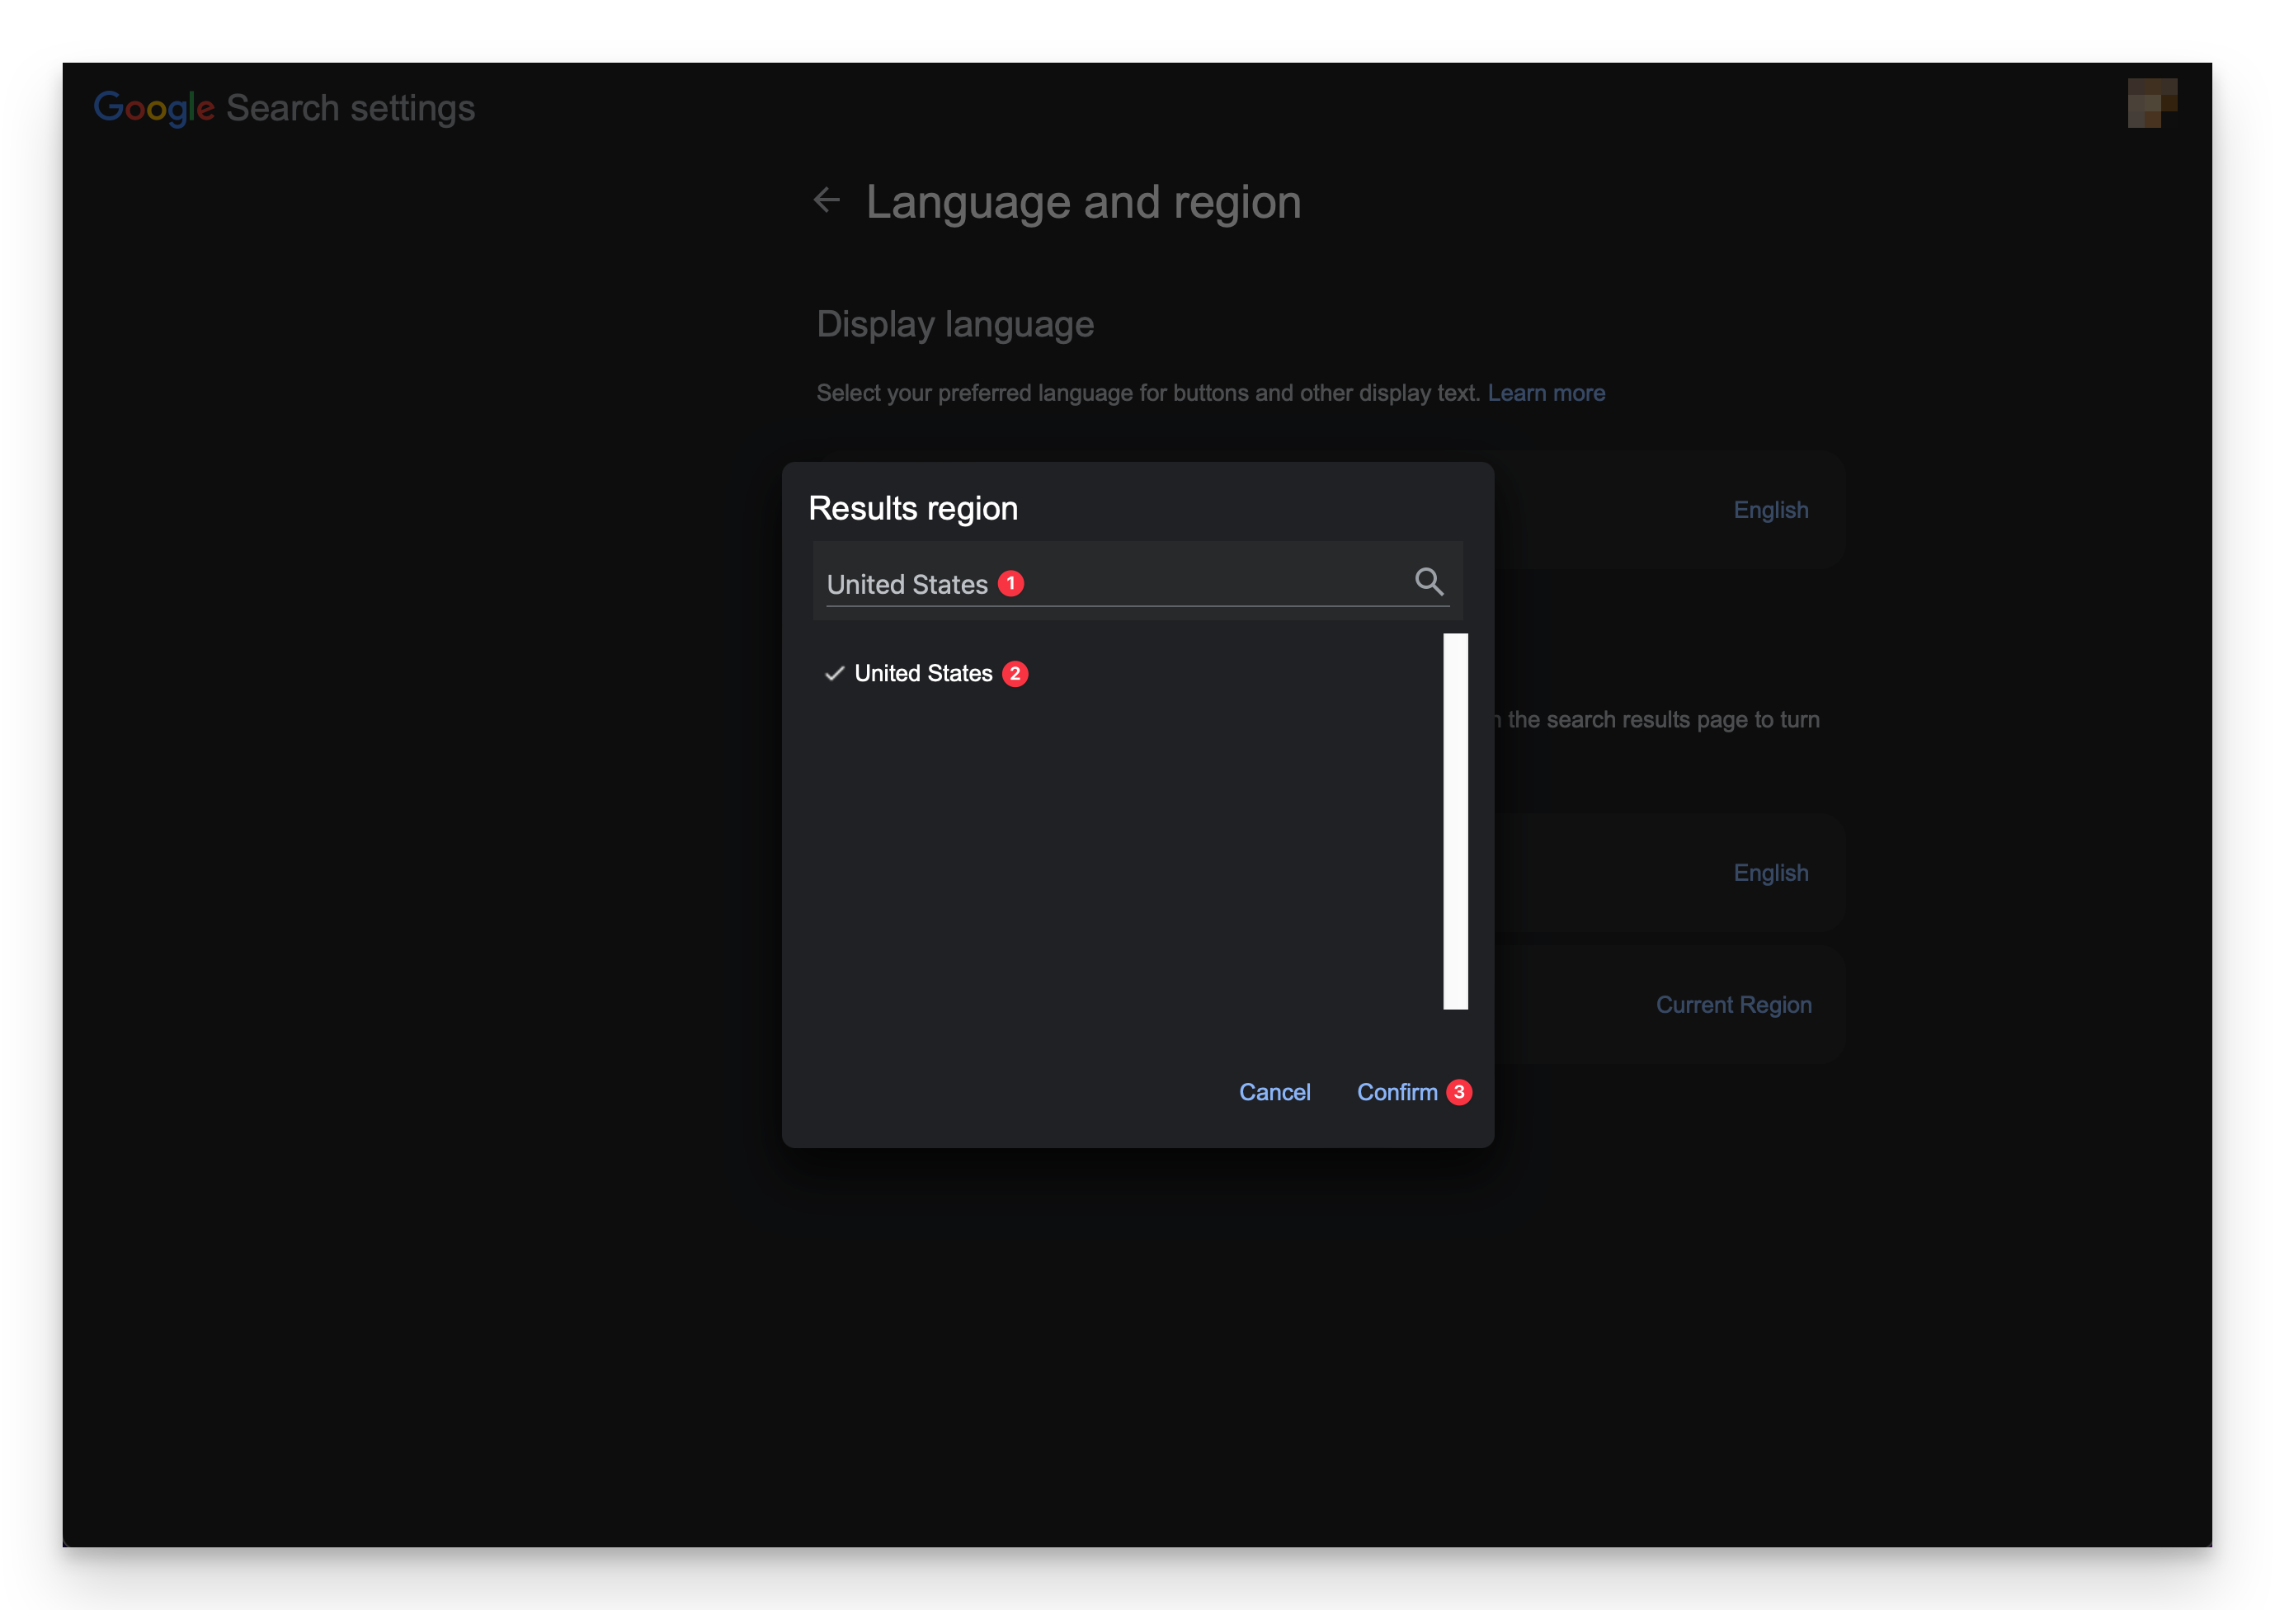
Task: Open the Learn more link about display language
Action: click(x=1546, y=393)
